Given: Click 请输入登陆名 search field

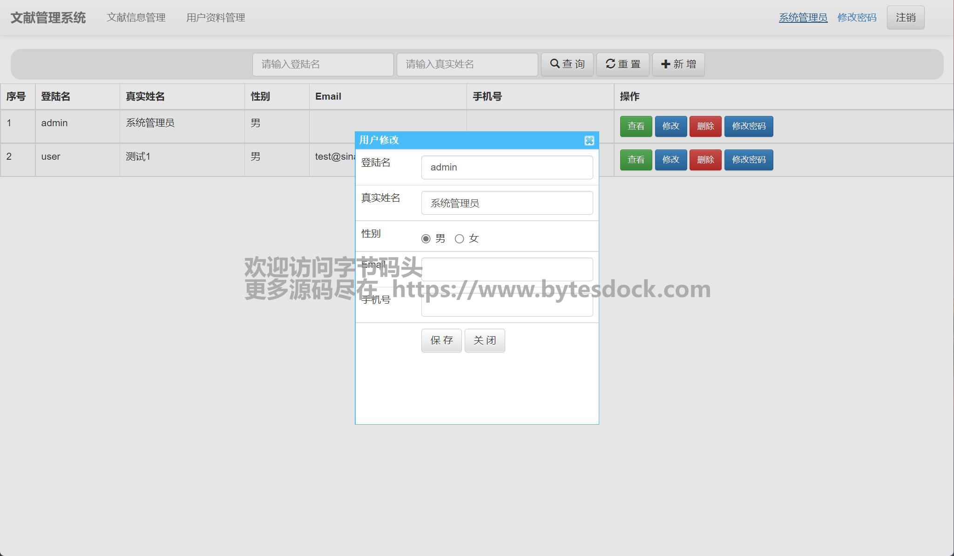Looking at the screenshot, I should pyautogui.click(x=323, y=64).
